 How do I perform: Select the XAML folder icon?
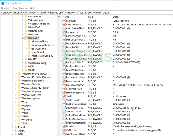[19, 124]
